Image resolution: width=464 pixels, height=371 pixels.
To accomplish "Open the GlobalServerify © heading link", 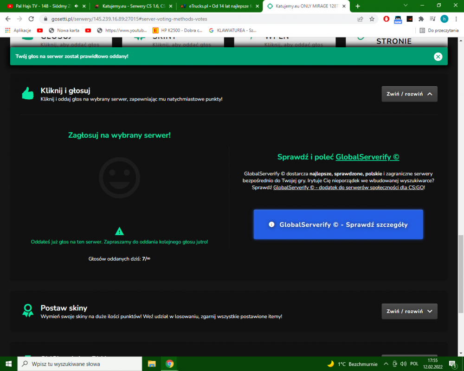I will pyautogui.click(x=367, y=157).
